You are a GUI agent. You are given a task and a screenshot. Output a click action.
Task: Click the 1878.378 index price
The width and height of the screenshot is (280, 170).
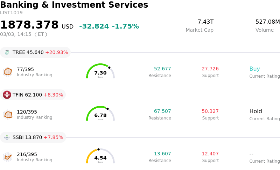click(29, 25)
